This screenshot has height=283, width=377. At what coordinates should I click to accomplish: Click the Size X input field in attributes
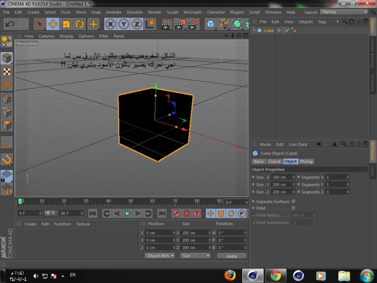tap(281, 177)
